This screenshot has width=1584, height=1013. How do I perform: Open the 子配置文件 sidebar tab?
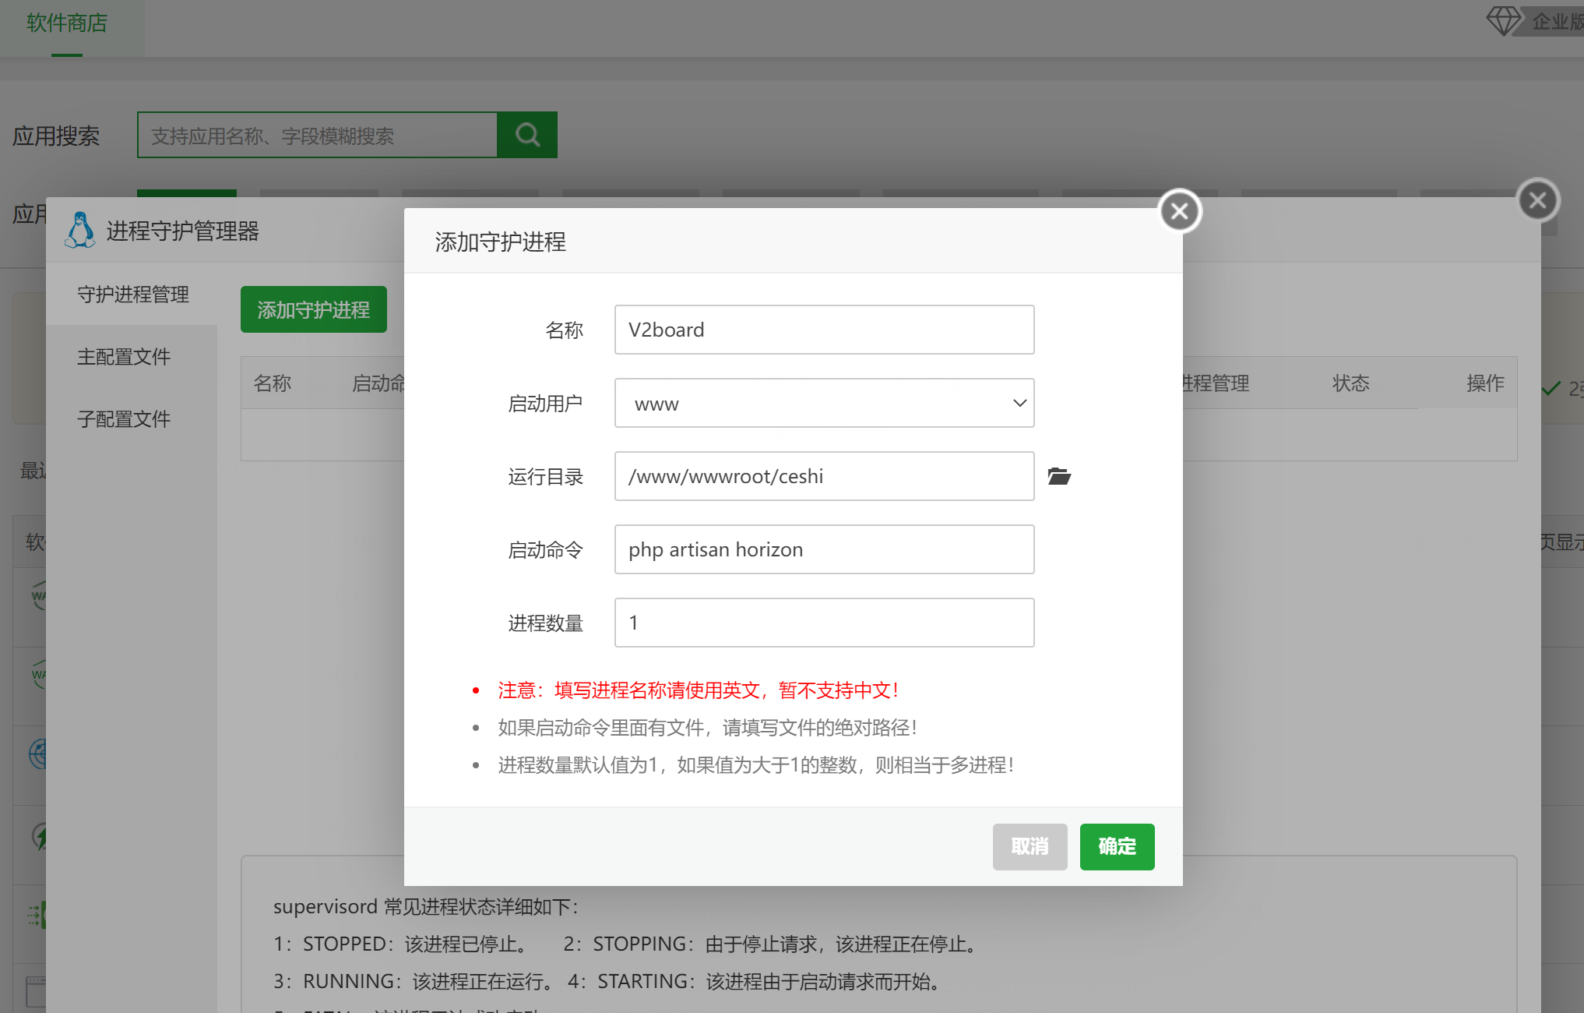tap(123, 419)
